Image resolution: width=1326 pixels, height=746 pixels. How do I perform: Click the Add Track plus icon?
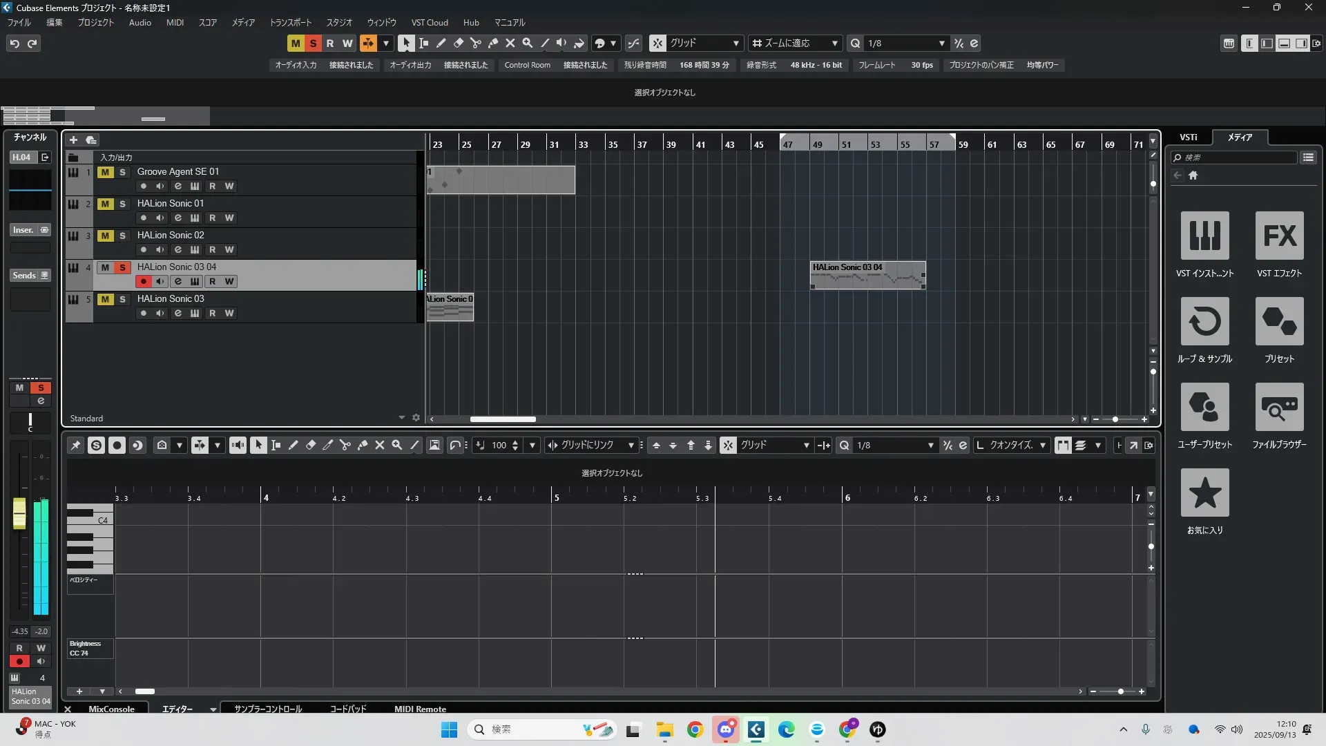[x=73, y=140]
